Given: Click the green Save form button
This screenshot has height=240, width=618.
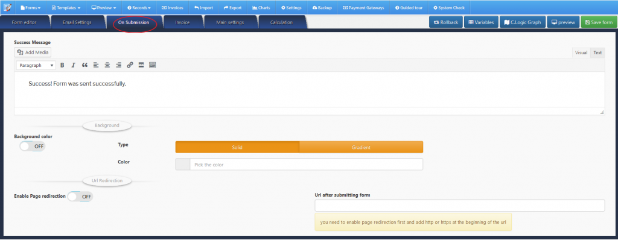Looking at the screenshot, I should click(x=599, y=22).
